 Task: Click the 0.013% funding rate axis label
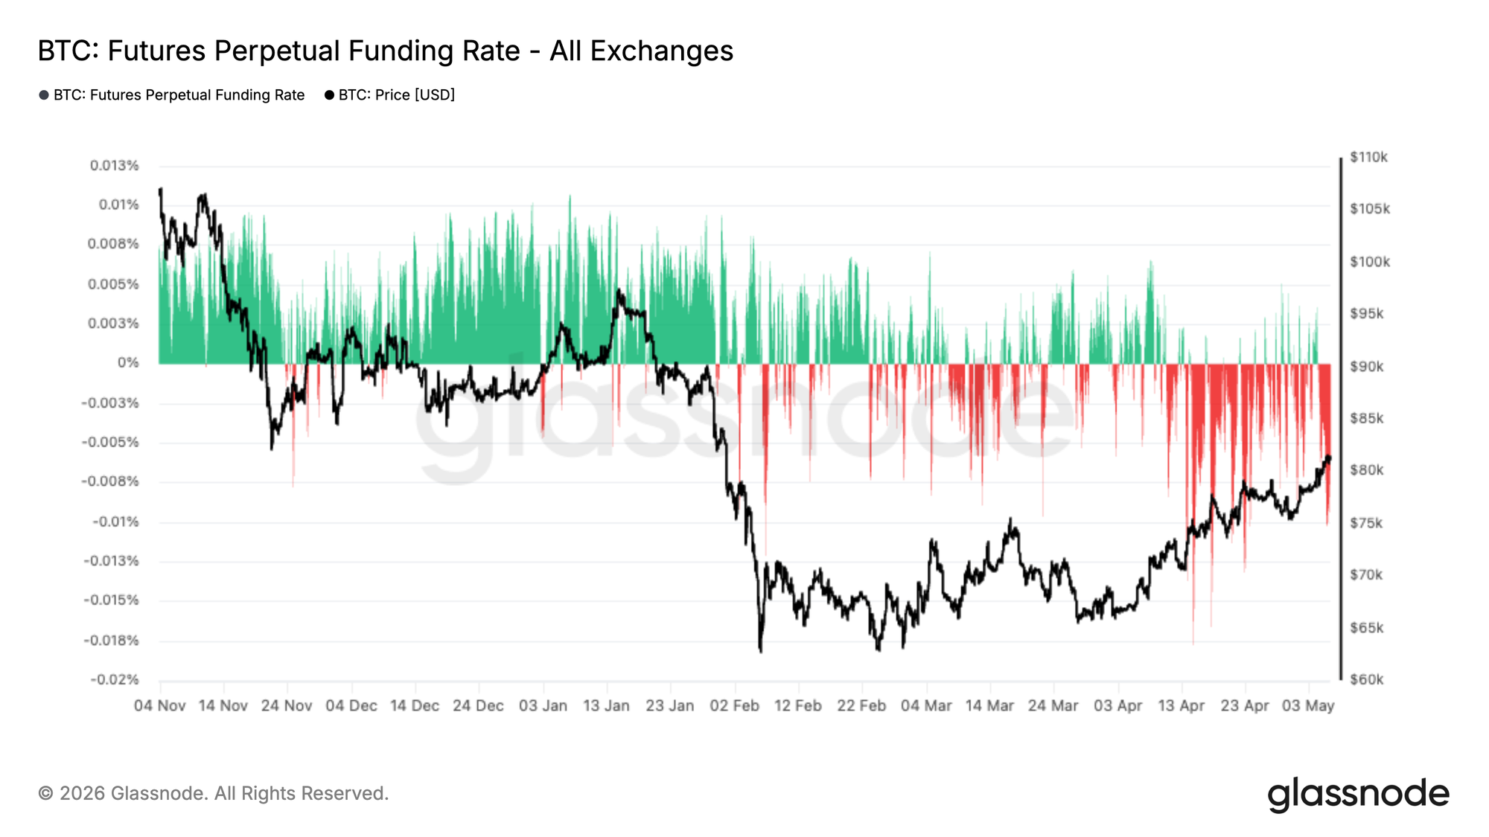115,165
